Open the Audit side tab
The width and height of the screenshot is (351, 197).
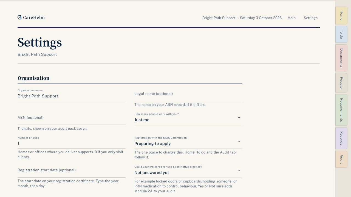[x=341, y=159]
